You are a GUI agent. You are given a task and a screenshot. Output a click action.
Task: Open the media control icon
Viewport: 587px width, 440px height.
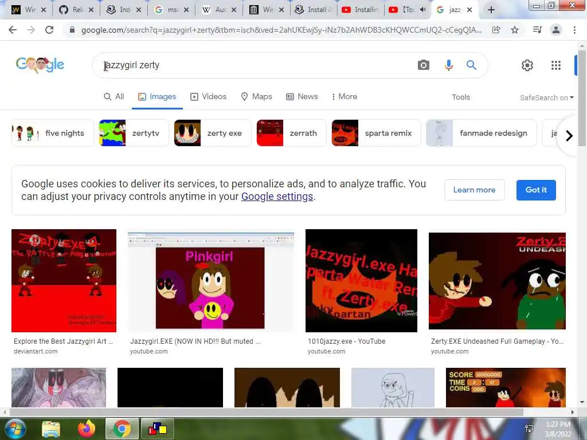tap(537, 30)
